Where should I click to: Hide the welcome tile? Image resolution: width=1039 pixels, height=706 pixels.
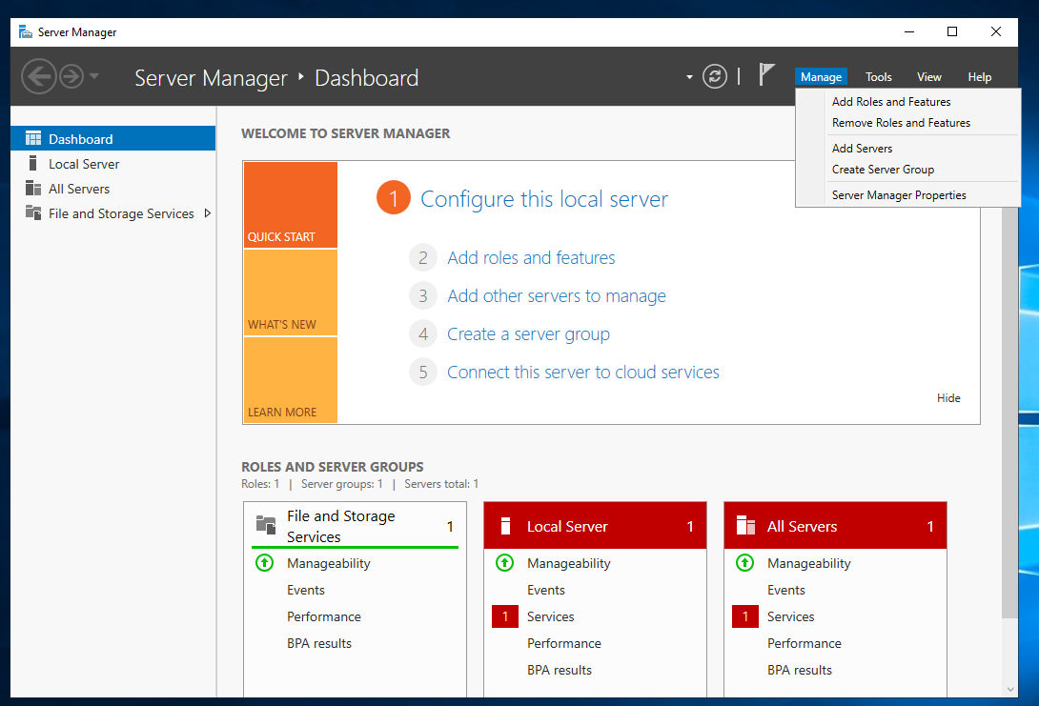click(948, 398)
